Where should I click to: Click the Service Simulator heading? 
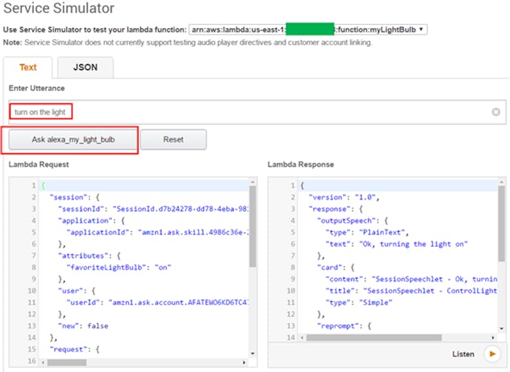pos(59,8)
